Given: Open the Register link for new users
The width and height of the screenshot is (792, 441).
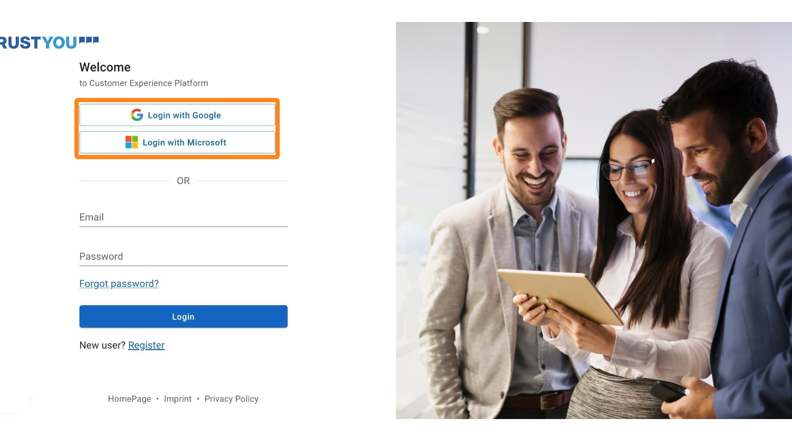Looking at the screenshot, I should coord(146,346).
